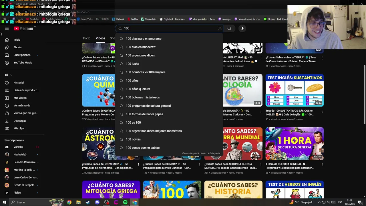This screenshot has height=206, width=366.
Task: Choose suggestion '100 dias en minecraft'
Action: tap(169, 47)
